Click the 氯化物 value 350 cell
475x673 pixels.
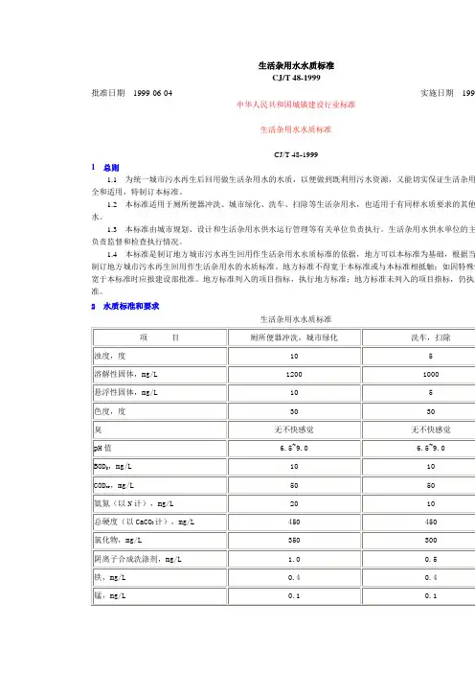pos(294,540)
